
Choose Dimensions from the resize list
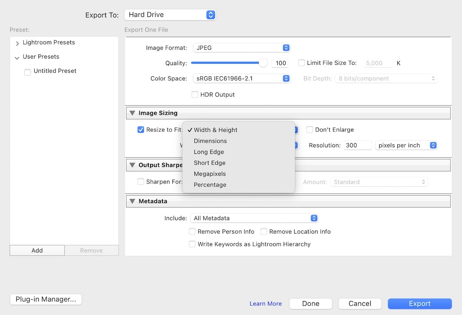[x=210, y=141]
